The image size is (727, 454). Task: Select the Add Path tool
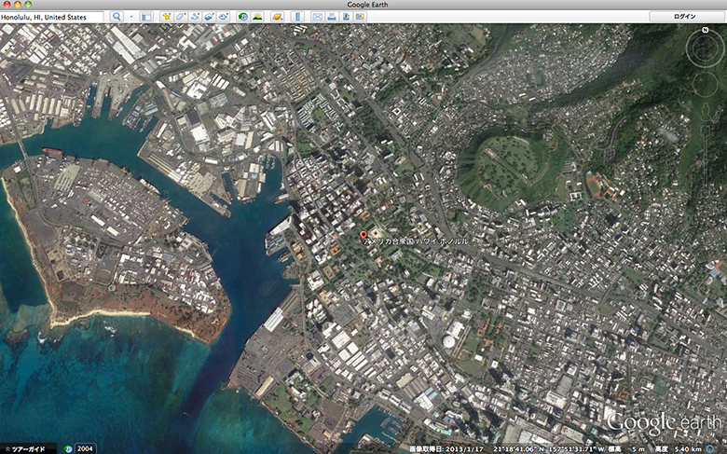tap(195, 17)
